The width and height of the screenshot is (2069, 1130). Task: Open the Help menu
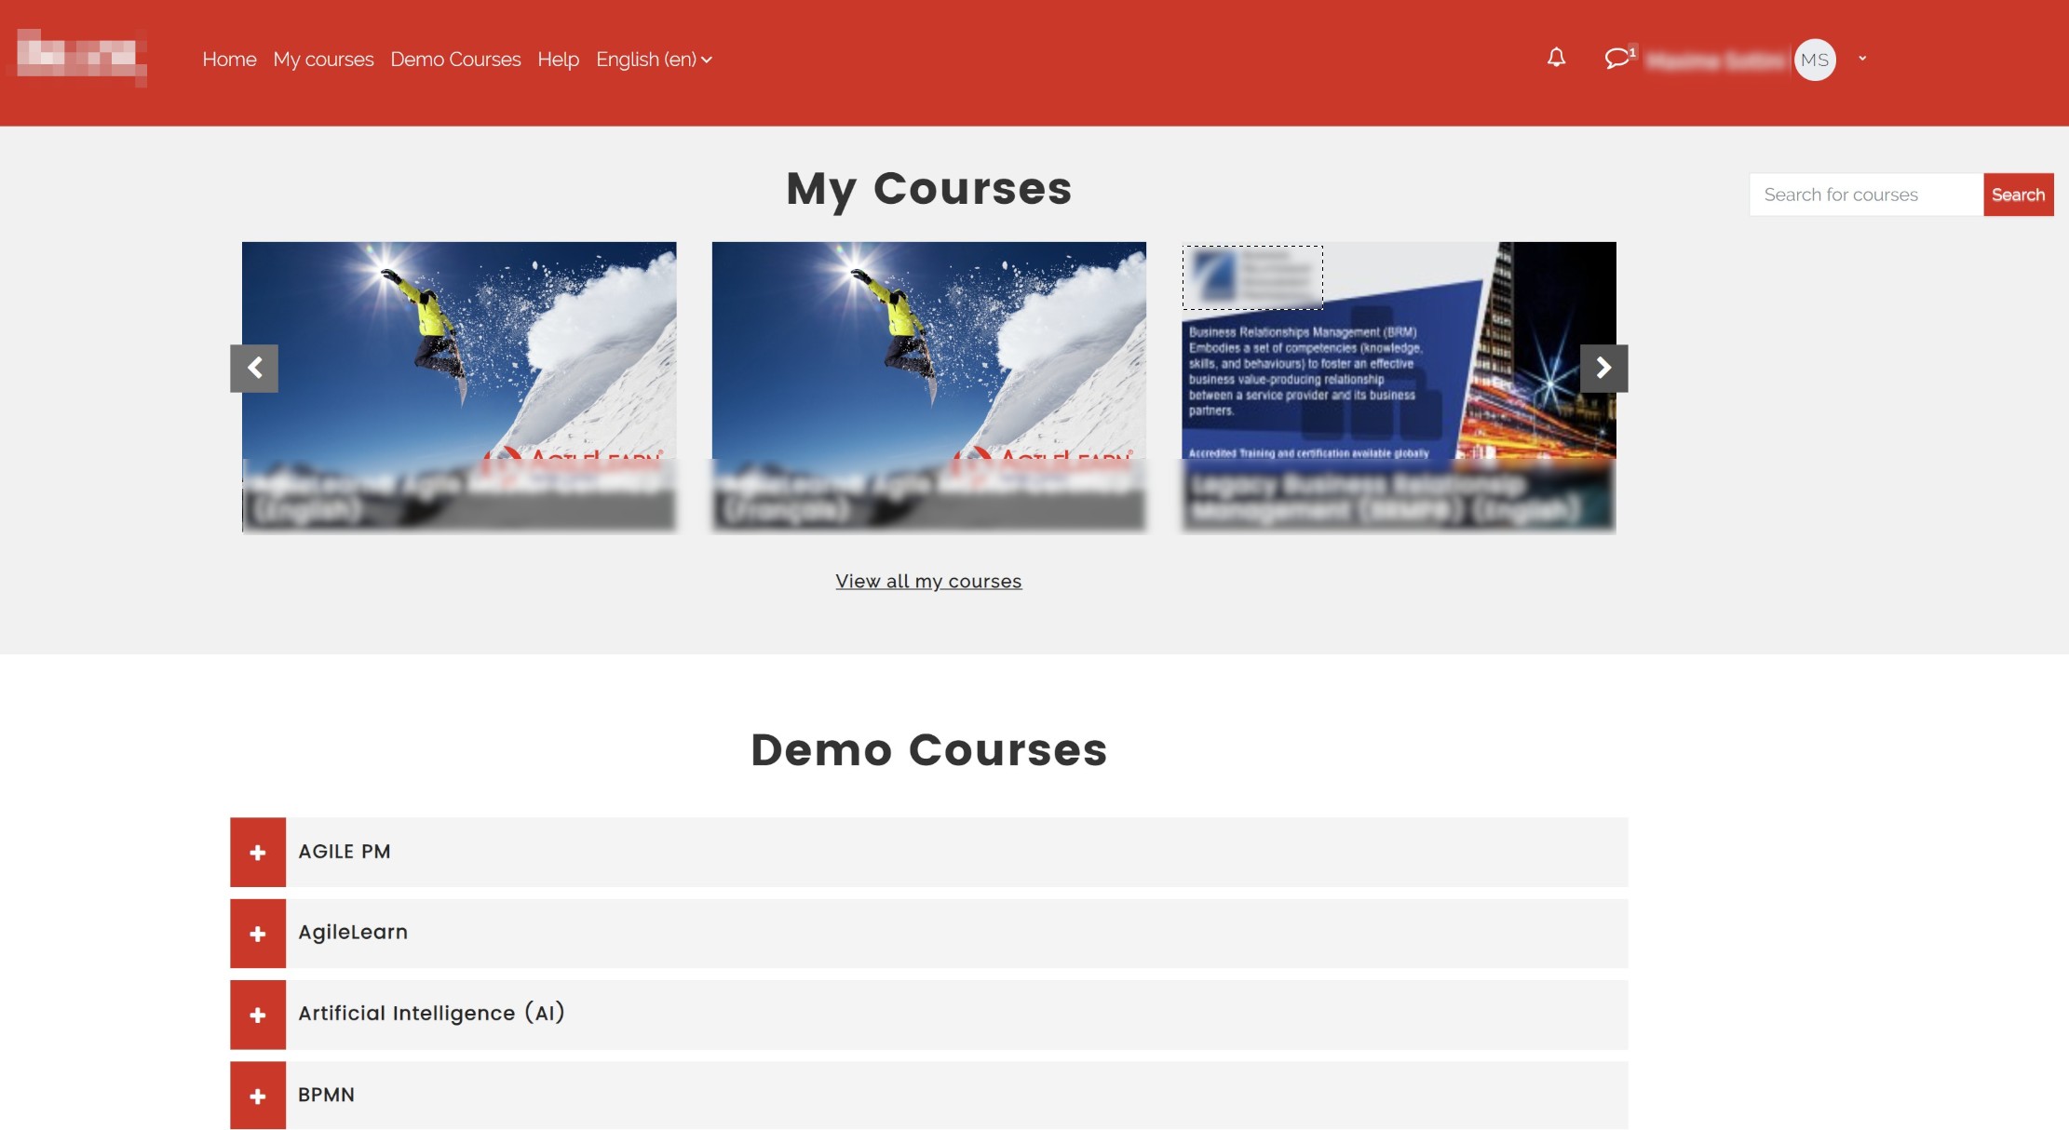558,59
